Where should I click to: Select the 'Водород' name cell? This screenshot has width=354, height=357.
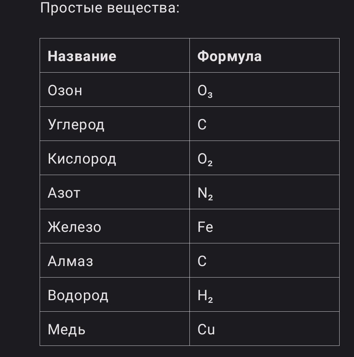(x=115, y=294)
